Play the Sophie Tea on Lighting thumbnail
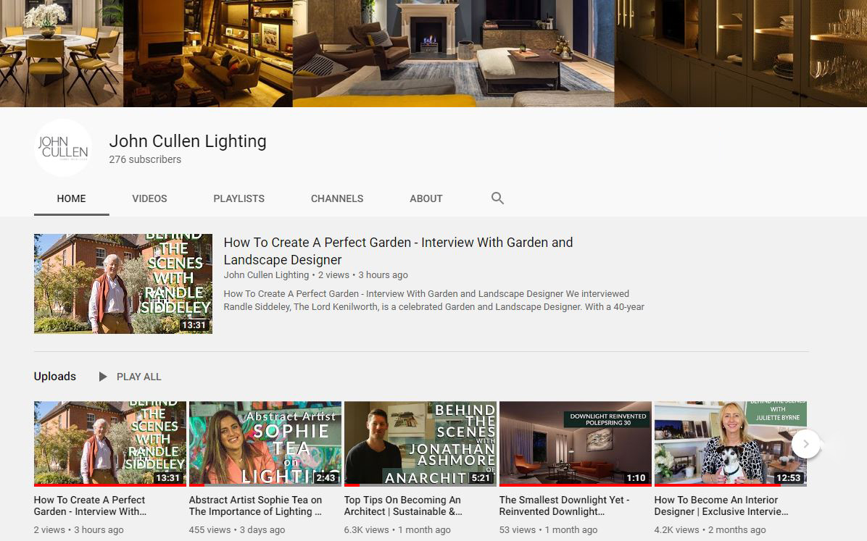This screenshot has width=867, height=541. click(265, 443)
